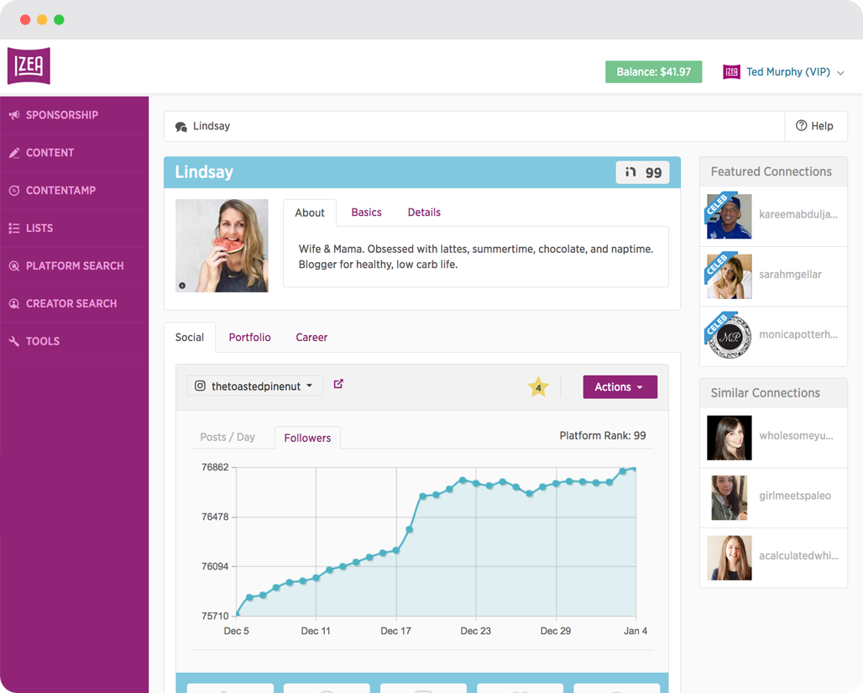Click the macOS yellow minimize button
863x693 pixels.
point(42,20)
